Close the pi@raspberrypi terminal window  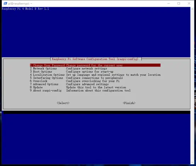pyautogui.click(x=189, y=4)
